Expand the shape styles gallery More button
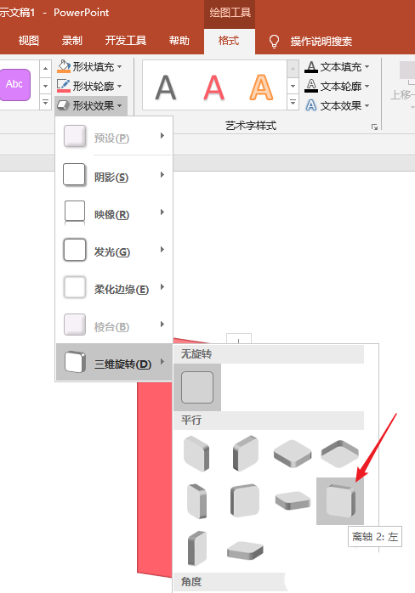415x593 pixels. [x=45, y=103]
